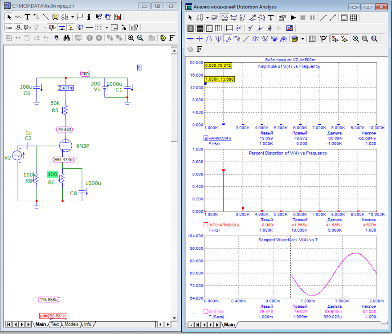Screen dimensions: 392x334
Task: Zoom out in the Distortion Analysis window
Action: (365, 39)
